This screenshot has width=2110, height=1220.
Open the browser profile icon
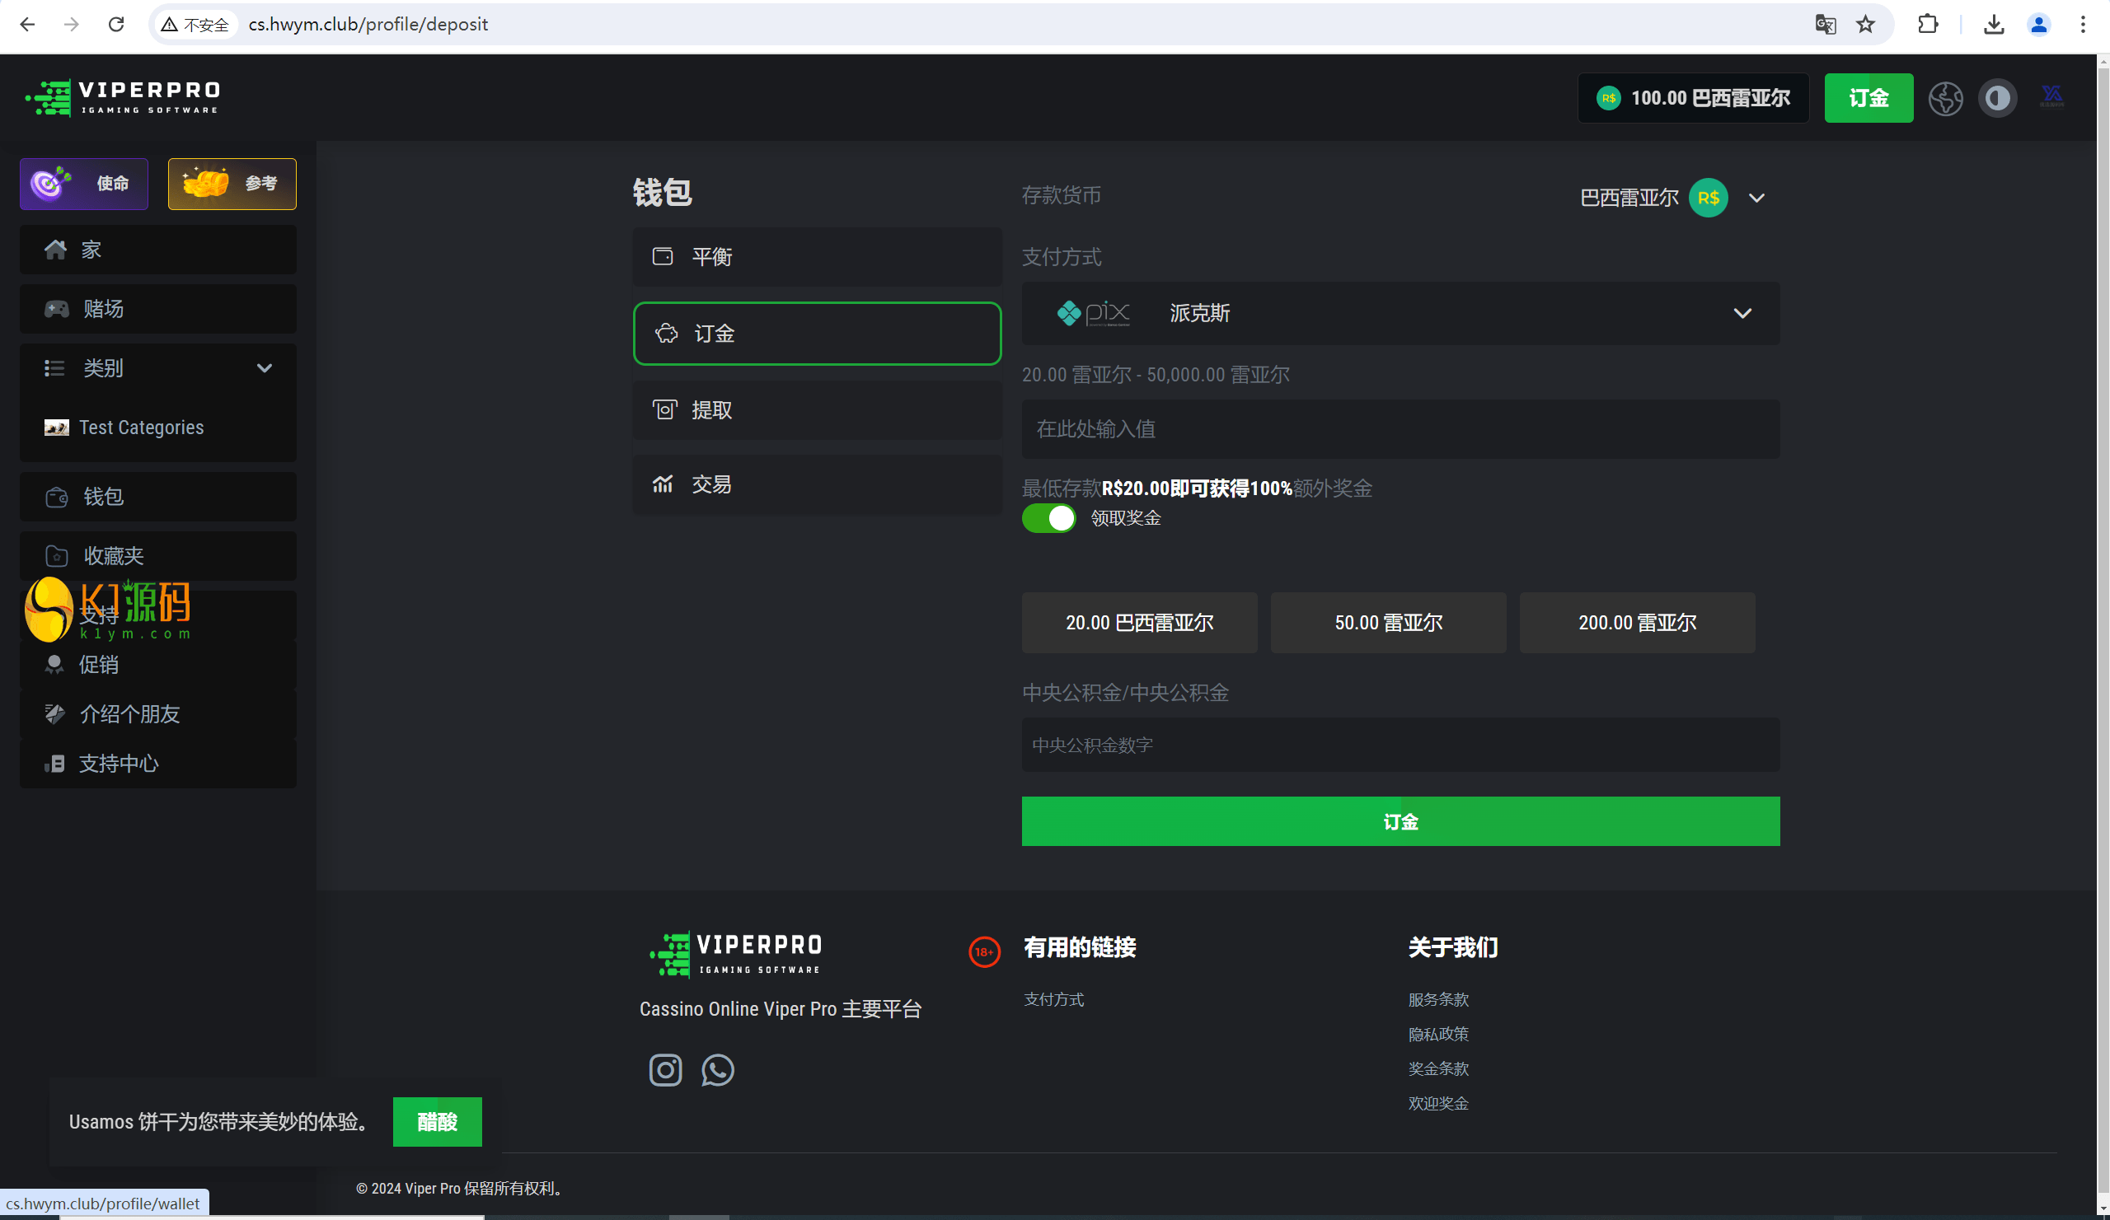pyautogui.click(x=2038, y=24)
